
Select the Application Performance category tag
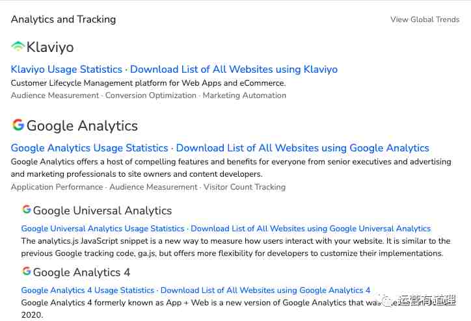pos(57,187)
